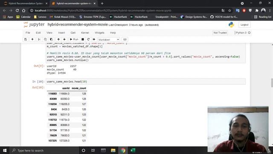Rename the notebook title hybrid-recommender-system-movie
273x154 pixels.
coord(78,25)
